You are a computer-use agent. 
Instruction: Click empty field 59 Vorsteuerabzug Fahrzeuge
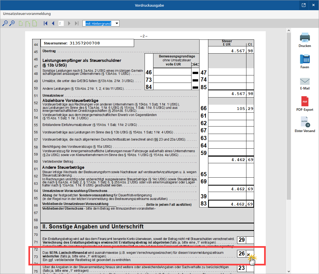click(x=231, y=152)
